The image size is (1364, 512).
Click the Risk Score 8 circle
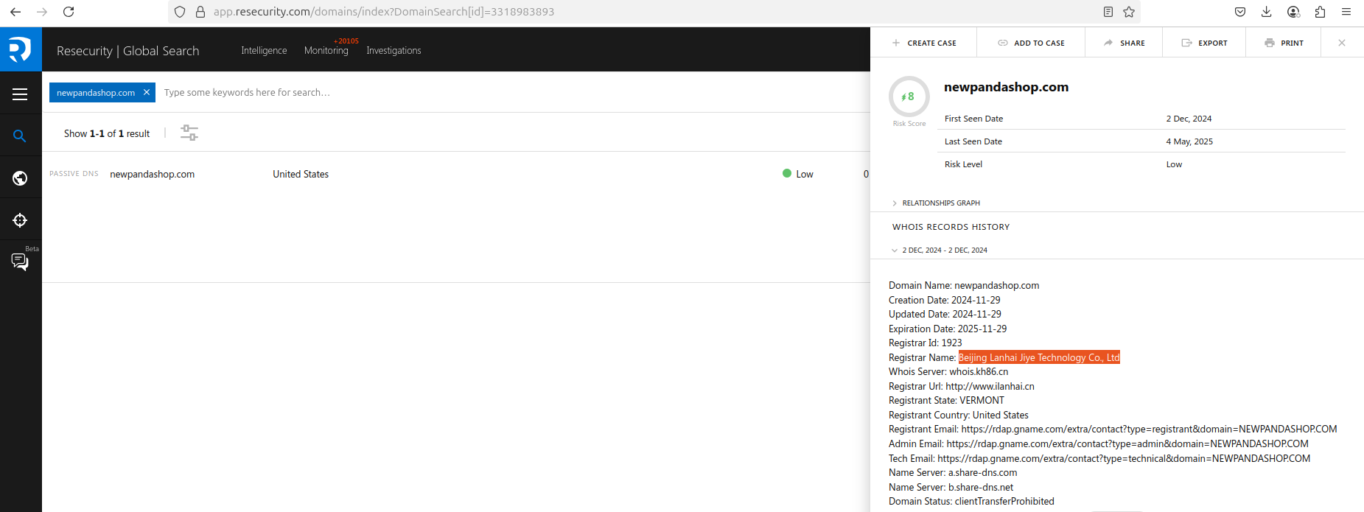[909, 97]
